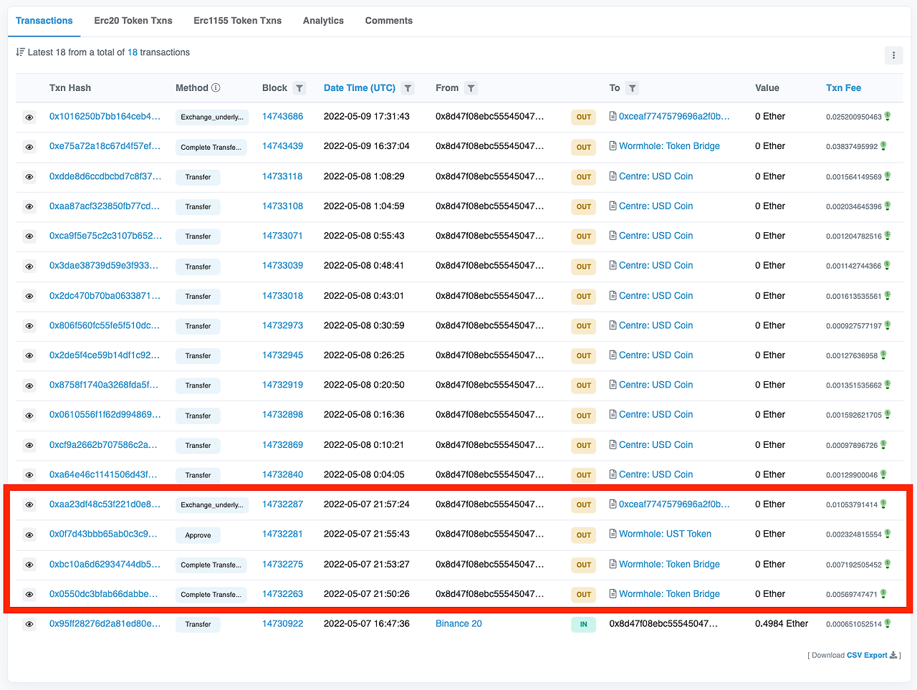917x690 pixels.
Task: Click the download icon after CSV Export
Action: tap(893, 655)
